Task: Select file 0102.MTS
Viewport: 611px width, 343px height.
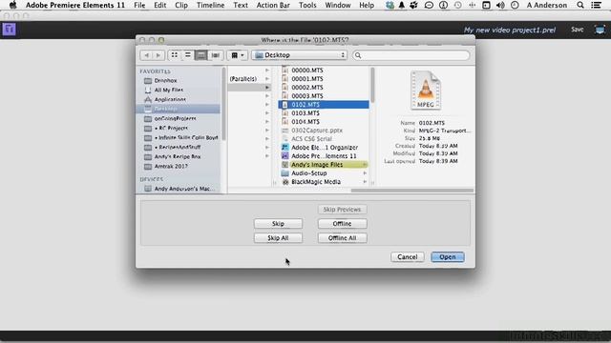Action: point(324,105)
